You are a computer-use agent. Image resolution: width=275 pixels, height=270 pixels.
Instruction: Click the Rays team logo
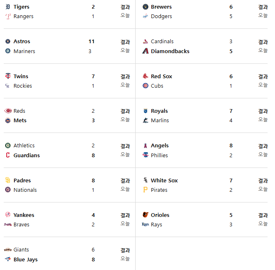click(146, 224)
